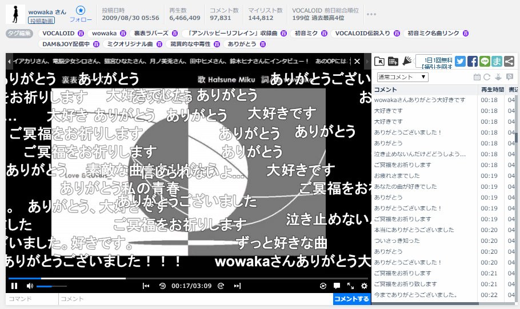Open the 裏表ラバーズ tag
The width and height of the screenshot is (520, 309).
[x=151, y=33]
